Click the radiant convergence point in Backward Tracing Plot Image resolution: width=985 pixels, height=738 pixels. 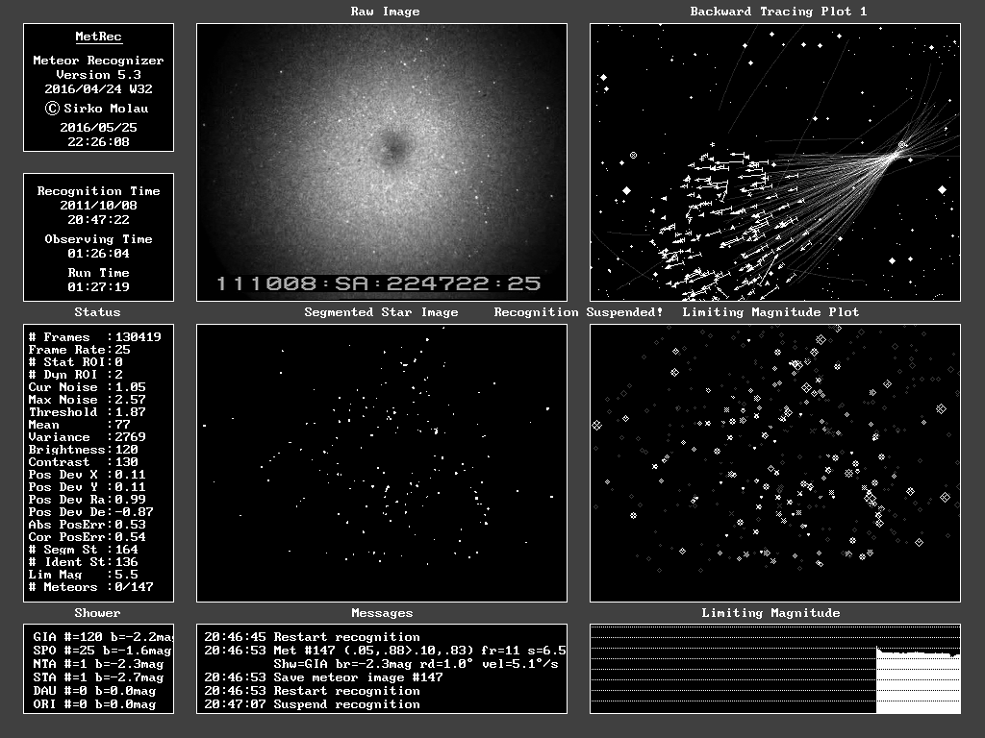point(901,147)
